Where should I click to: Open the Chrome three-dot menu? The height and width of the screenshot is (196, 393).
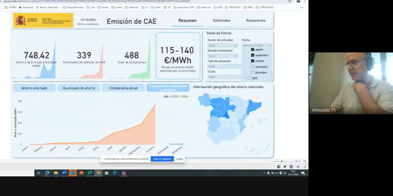pos(305,1)
